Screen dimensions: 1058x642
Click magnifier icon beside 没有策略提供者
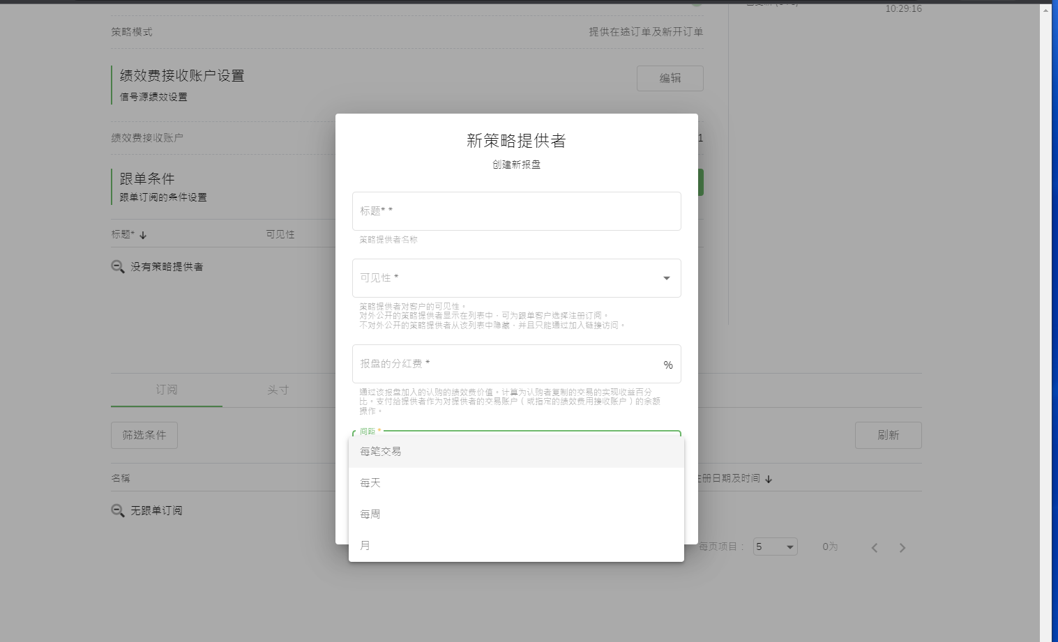pos(118,267)
